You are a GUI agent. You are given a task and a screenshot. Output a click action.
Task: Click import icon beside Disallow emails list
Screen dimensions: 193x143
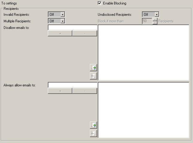point(93,68)
